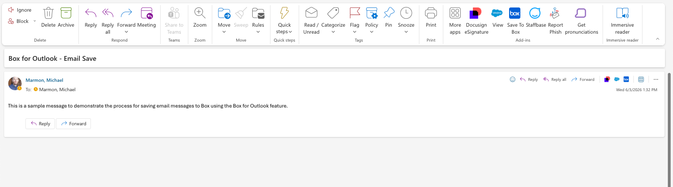673x187 pixels.
Task: Print the email using the printer icon
Action: (x=431, y=13)
